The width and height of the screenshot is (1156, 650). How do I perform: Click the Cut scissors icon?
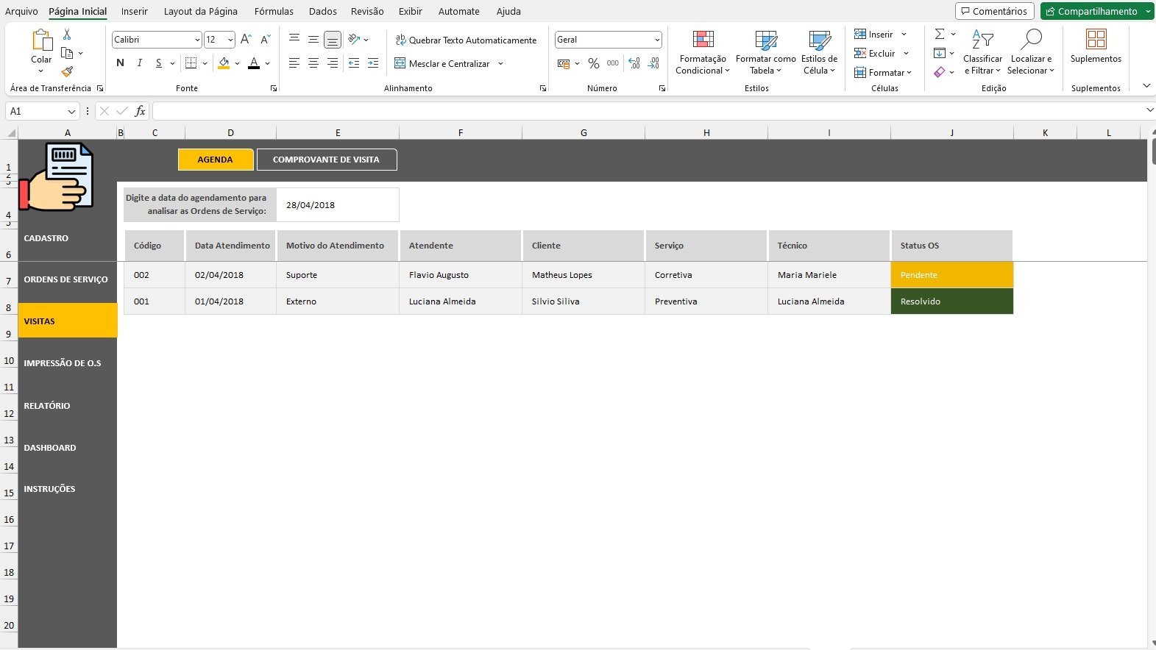tap(67, 35)
